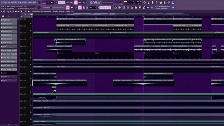
Task: Toggle loop recording icon
Action: [x=84, y=2]
